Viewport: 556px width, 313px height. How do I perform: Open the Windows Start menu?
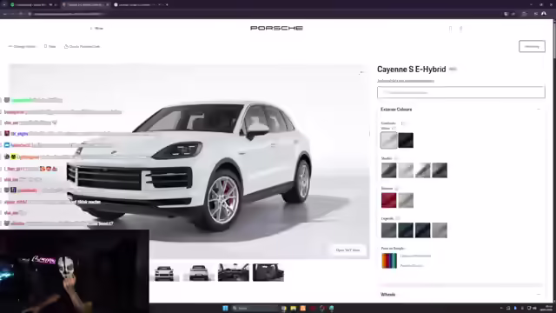pyautogui.click(x=225, y=308)
